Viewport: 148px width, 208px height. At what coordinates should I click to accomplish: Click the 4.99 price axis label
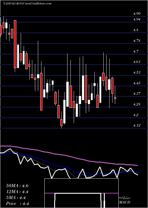coord(137,14)
